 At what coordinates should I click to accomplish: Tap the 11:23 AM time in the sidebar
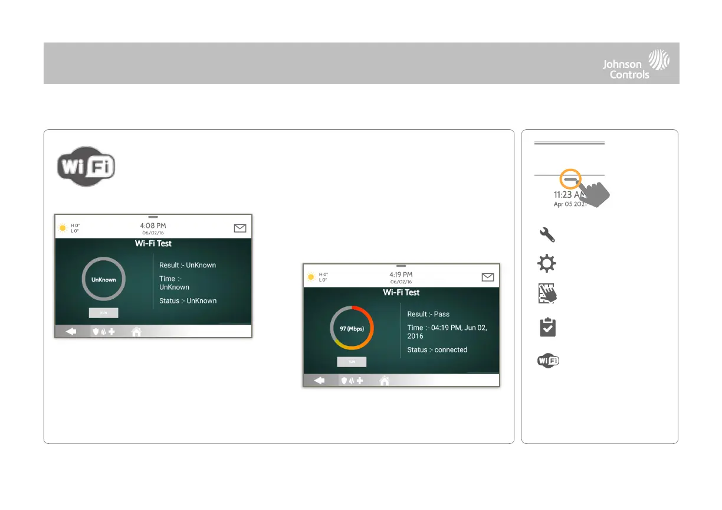570,195
